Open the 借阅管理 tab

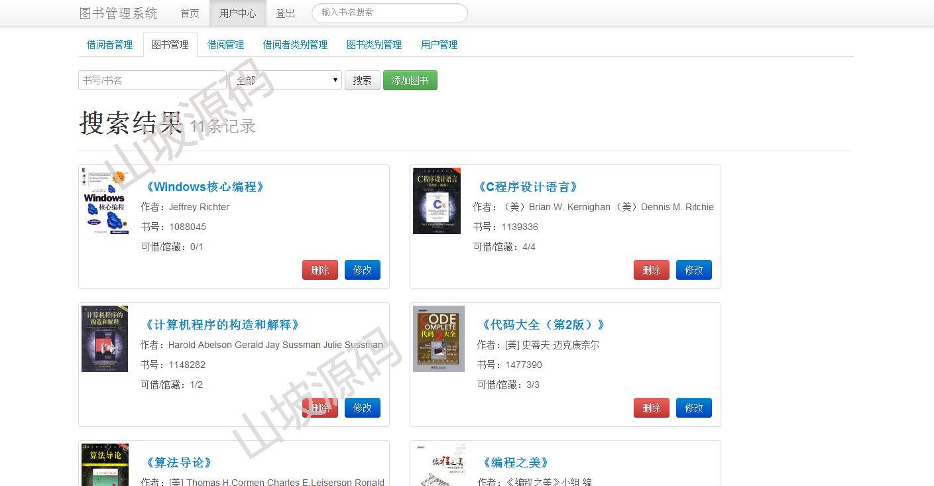coord(225,44)
